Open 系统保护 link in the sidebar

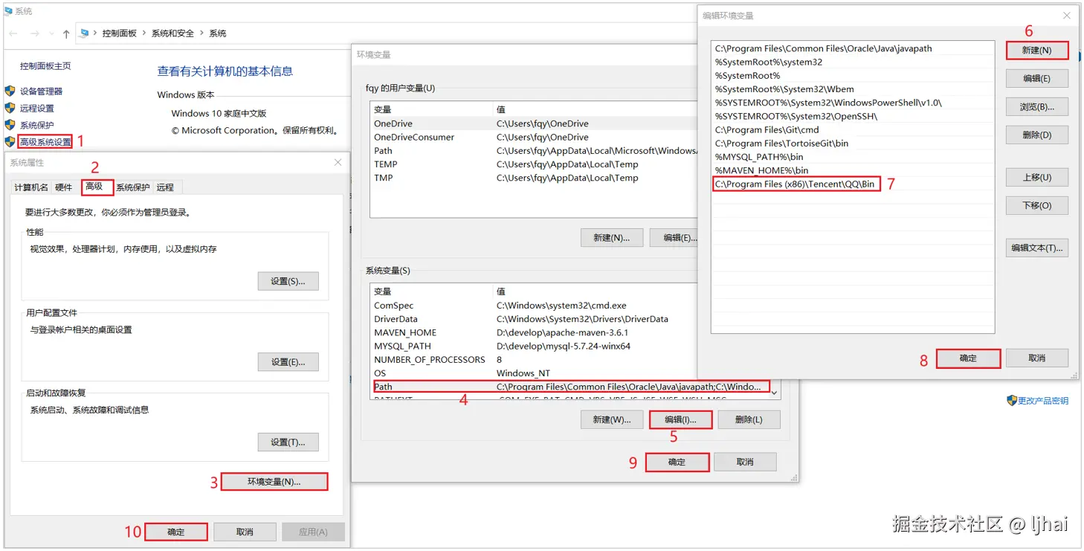tap(37, 126)
